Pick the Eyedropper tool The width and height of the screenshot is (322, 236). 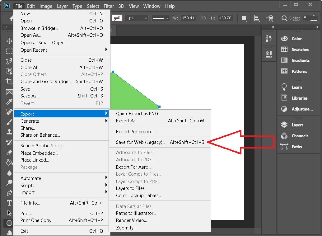point(9,102)
